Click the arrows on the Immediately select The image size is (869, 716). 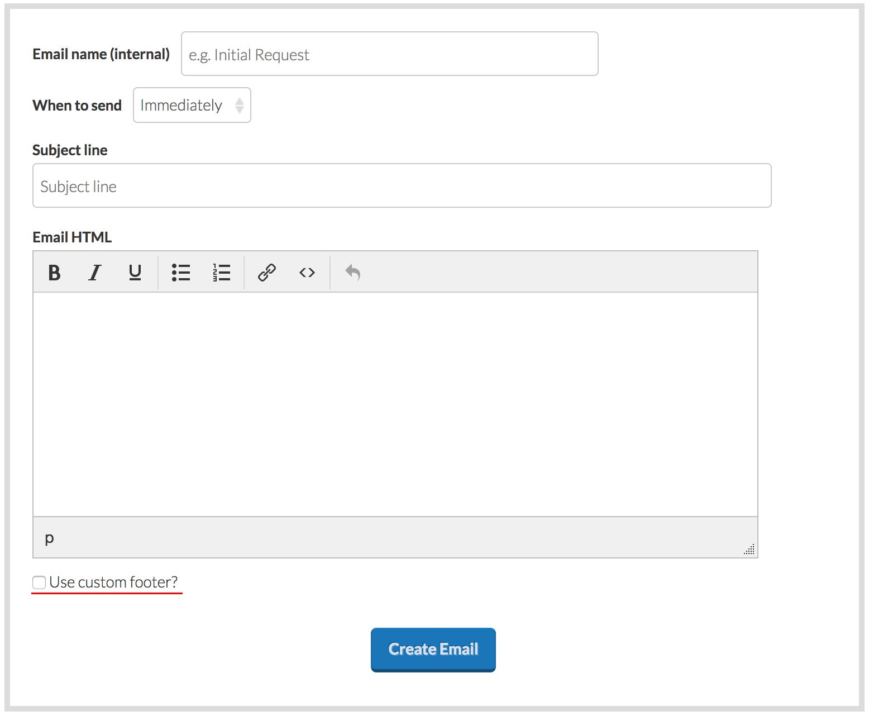240,105
